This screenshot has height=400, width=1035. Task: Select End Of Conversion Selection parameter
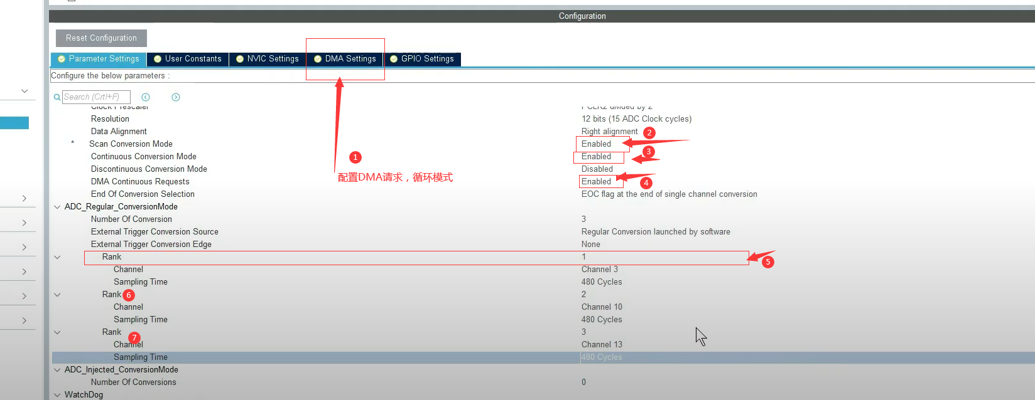(x=143, y=194)
